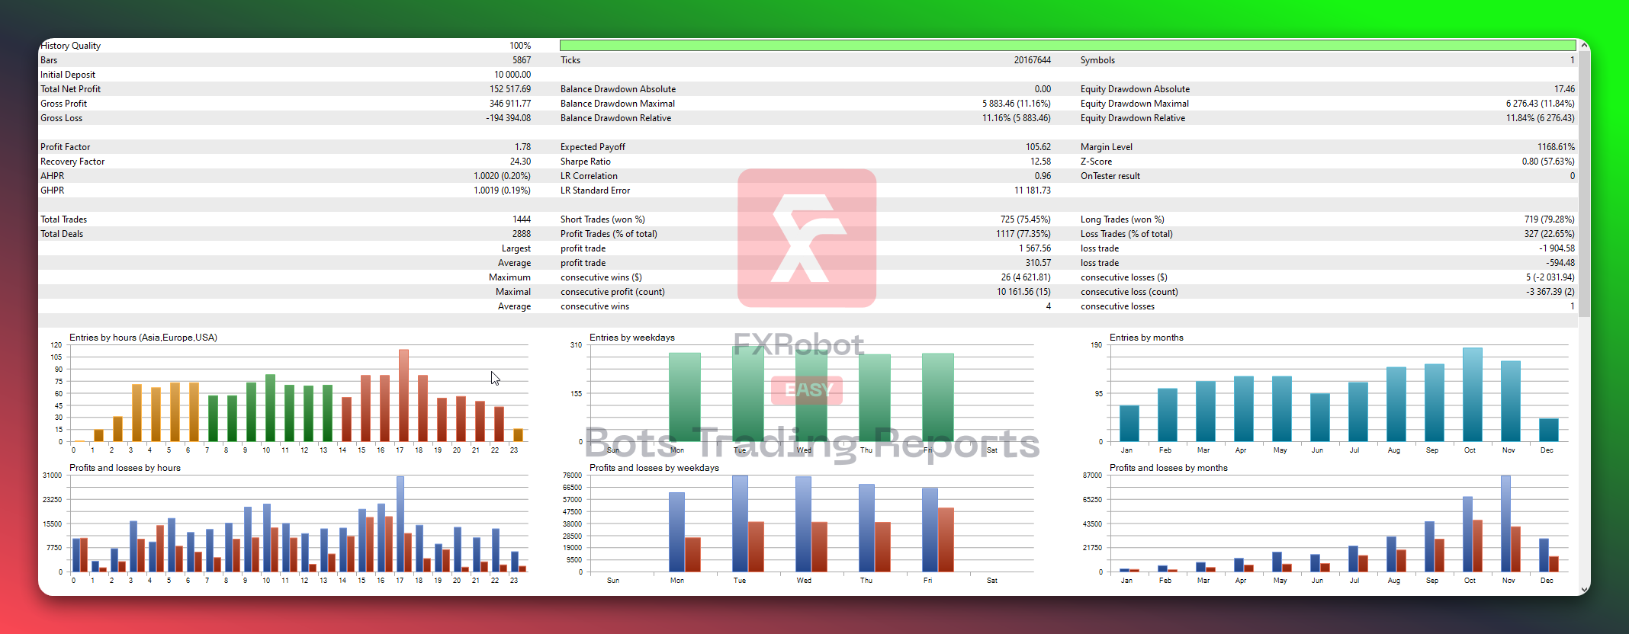Click the scrollbar up arrow
Viewport: 1629px width, 634px height.
click(x=1585, y=46)
